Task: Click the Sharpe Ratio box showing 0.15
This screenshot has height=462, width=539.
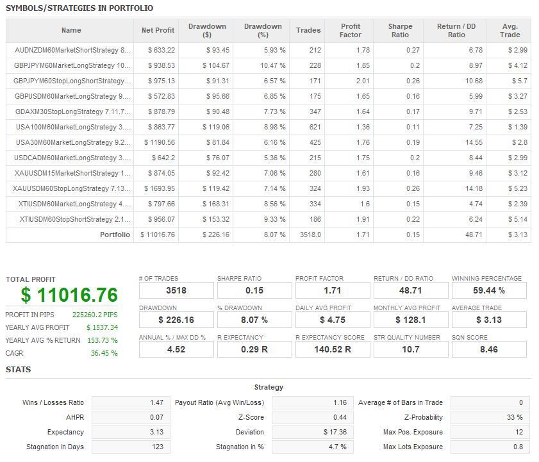Action: tap(254, 290)
